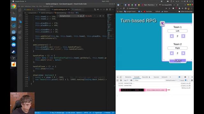The image size is (204, 114).
Task: Close the find widget in editor
Action: 103,16
